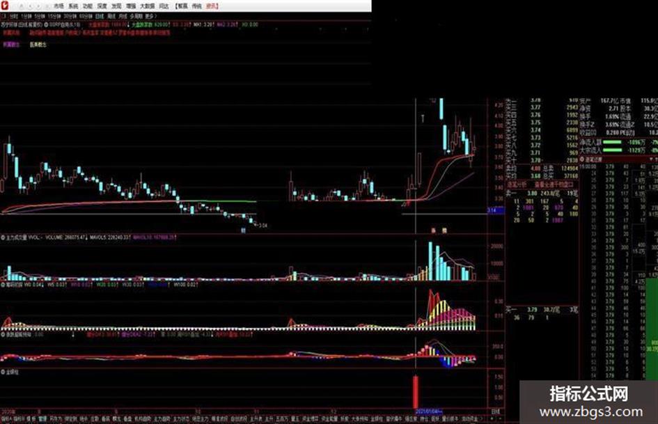Screen dimensions: 658x424
Task: Click the red app logo icon
Action: click(4, 6)
